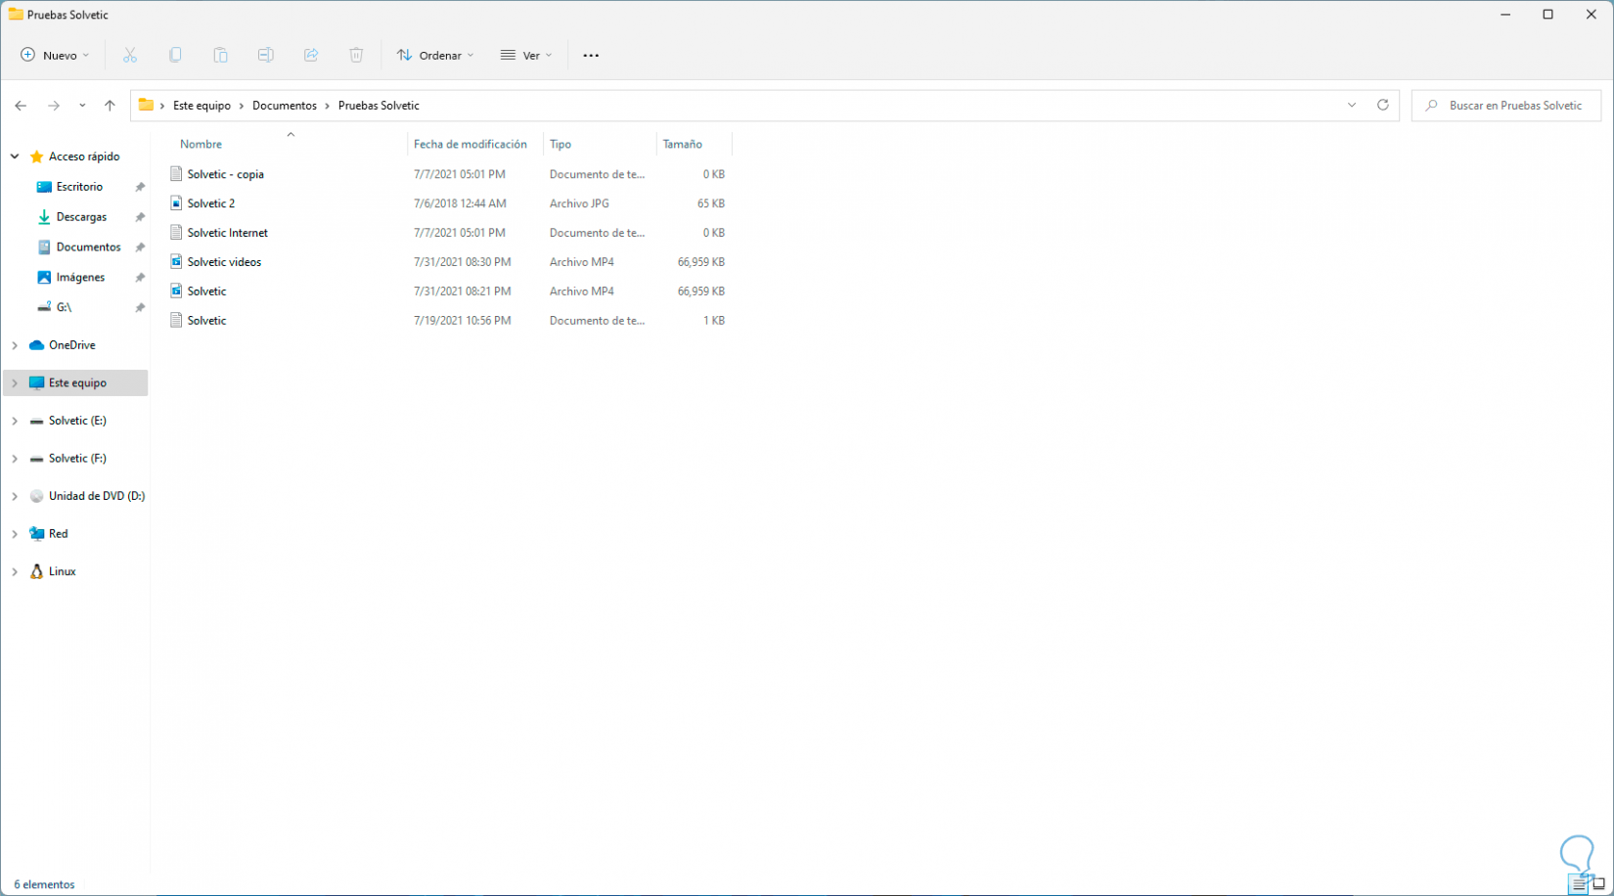Click the text file icon of Solvetic - copia
The width and height of the screenshot is (1614, 896).
point(176,174)
